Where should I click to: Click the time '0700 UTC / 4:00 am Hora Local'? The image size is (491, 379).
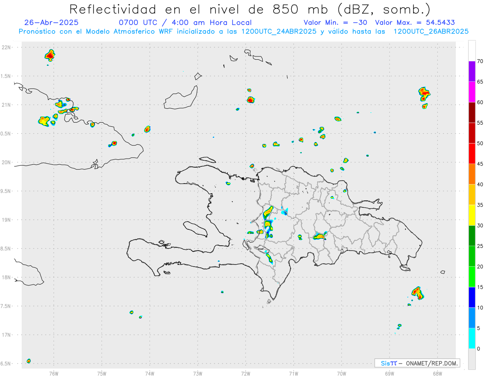pyautogui.click(x=185, y=22)
